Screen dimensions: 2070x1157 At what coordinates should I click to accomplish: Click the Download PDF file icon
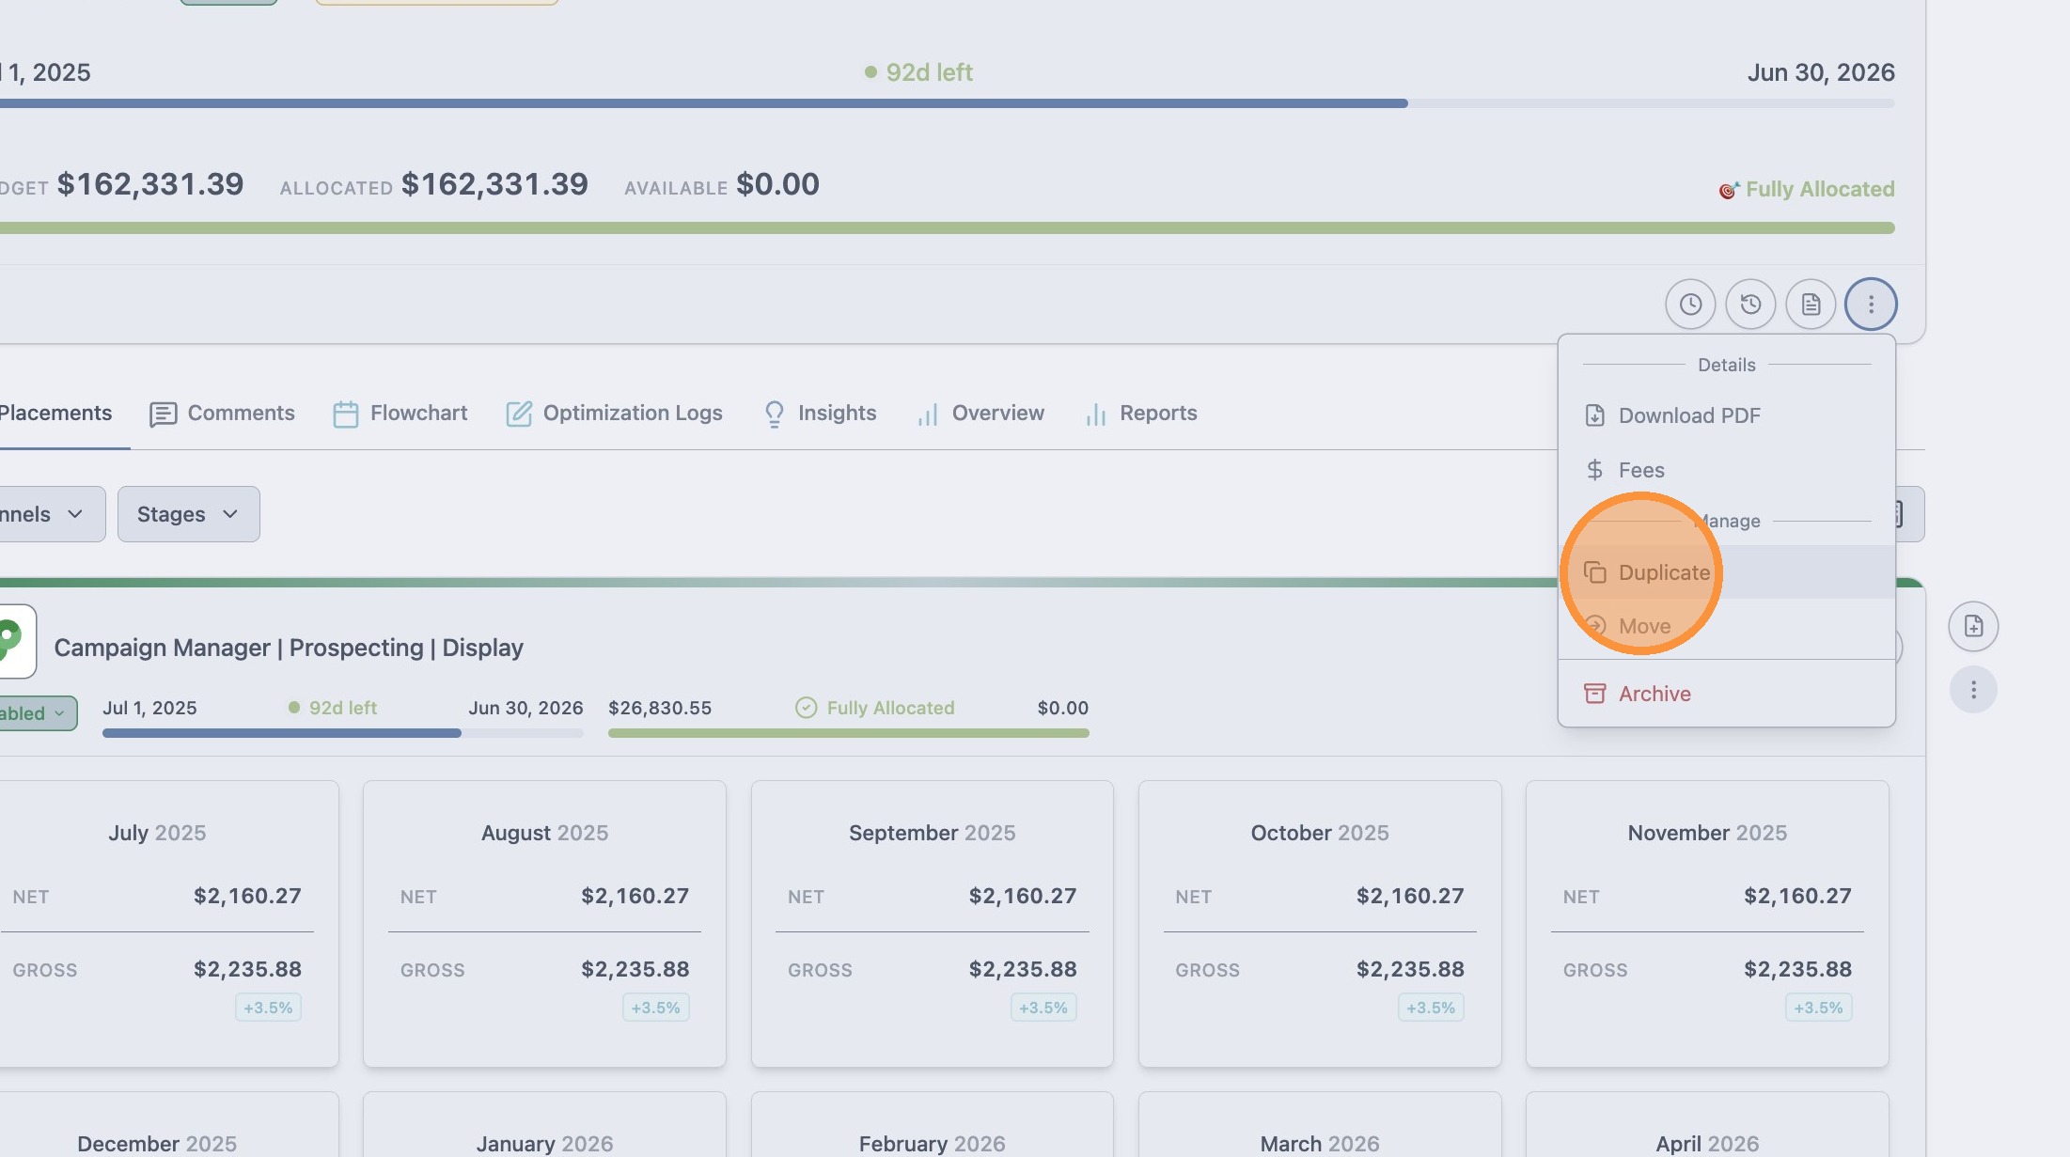[x=1595, y=415]
